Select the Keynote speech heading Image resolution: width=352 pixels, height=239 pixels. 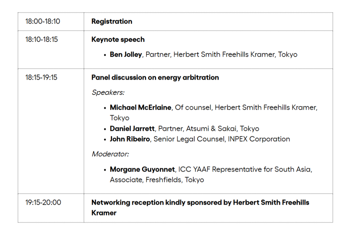118,40
